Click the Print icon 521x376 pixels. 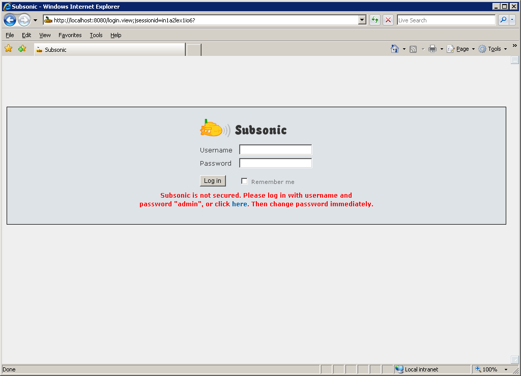pyautogui.click(x=432, y=49)
